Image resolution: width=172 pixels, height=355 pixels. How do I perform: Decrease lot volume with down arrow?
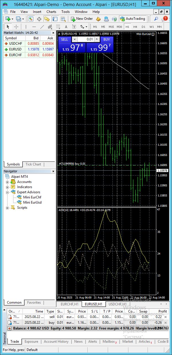[x=75, y=40]
